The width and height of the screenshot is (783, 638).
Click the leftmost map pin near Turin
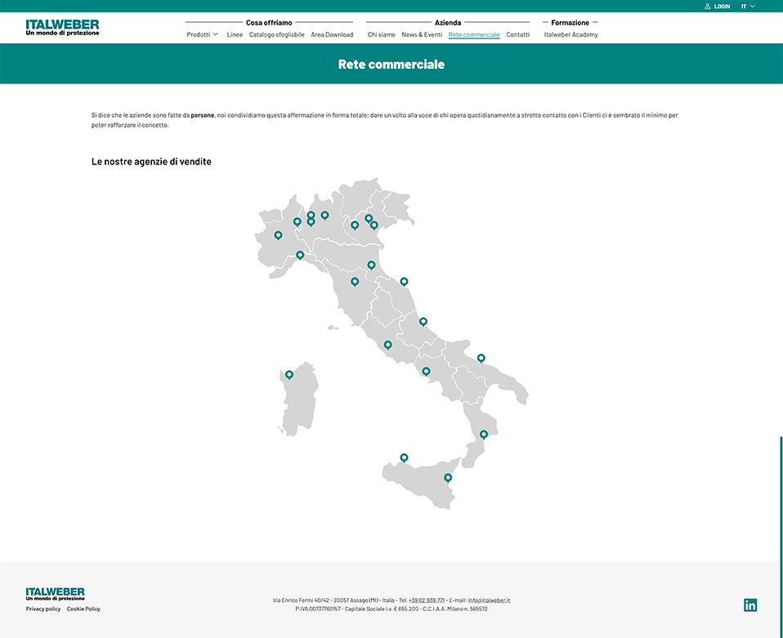click(278, 235)
